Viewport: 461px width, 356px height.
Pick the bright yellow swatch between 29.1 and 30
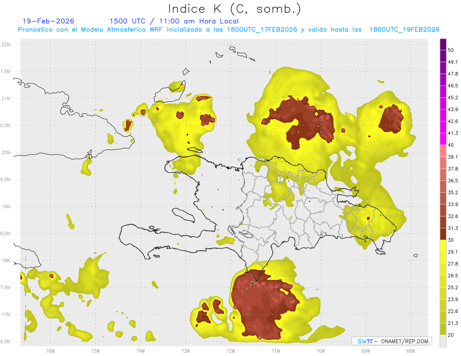point(443,246)
